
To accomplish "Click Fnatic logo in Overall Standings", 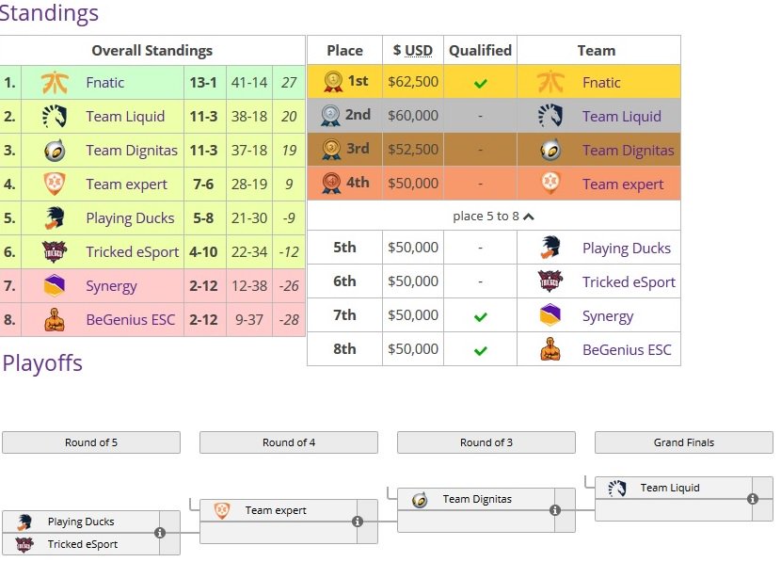I will 55,82.
